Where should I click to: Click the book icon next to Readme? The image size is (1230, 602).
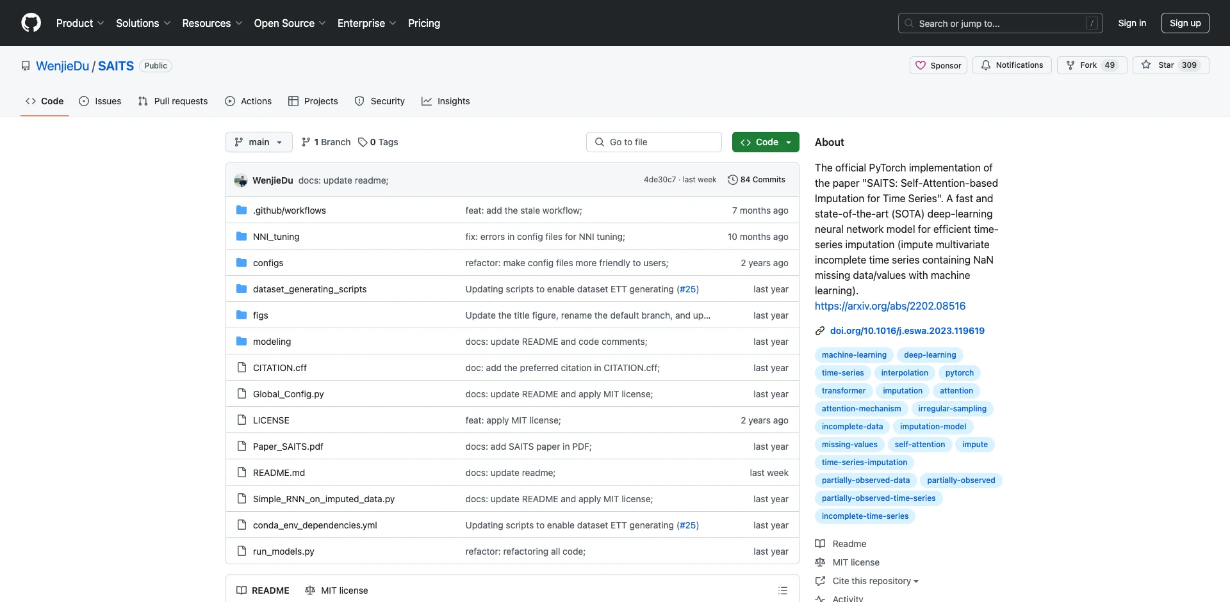pos(820,544)
